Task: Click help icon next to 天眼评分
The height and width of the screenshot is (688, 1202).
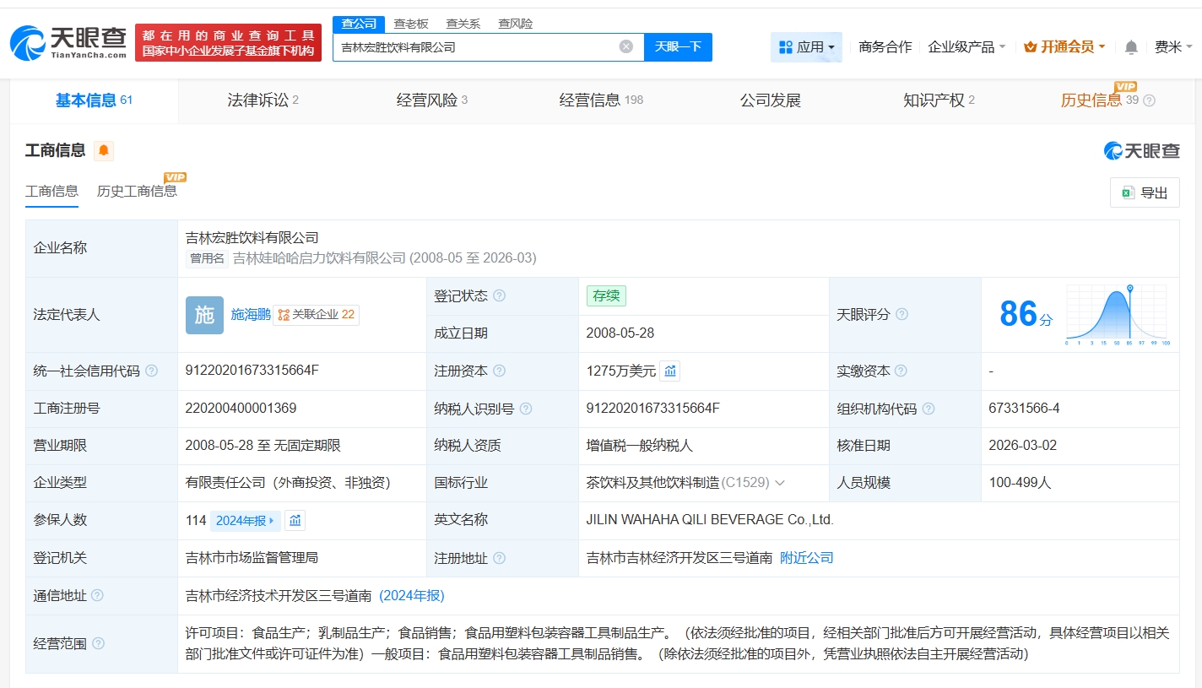Action: pyautogui.click(x=901, y=314)
